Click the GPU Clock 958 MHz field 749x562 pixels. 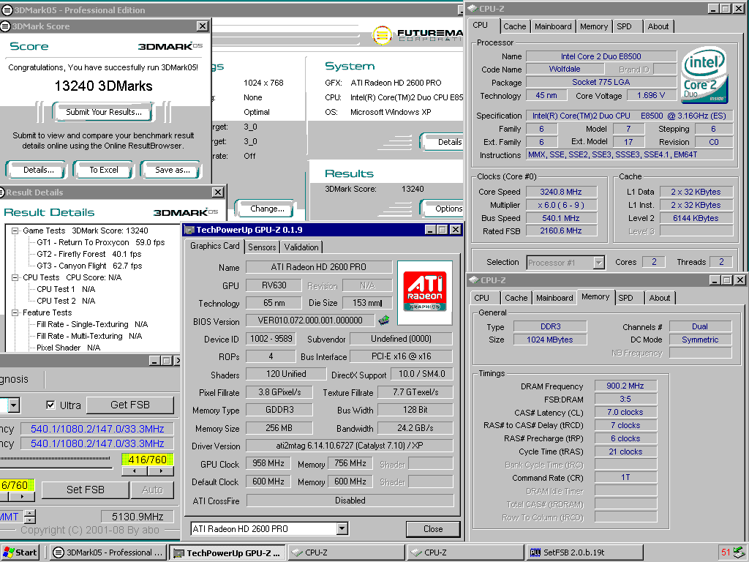click(268, 463)
